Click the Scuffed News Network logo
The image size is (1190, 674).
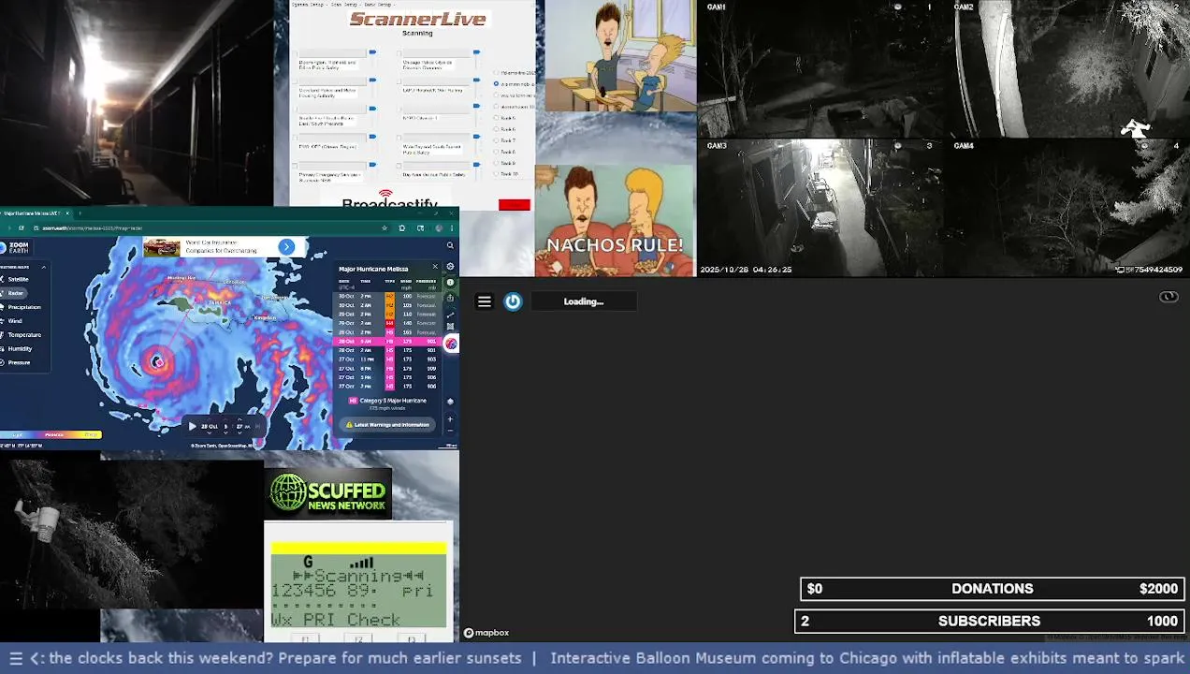[328, 492]
